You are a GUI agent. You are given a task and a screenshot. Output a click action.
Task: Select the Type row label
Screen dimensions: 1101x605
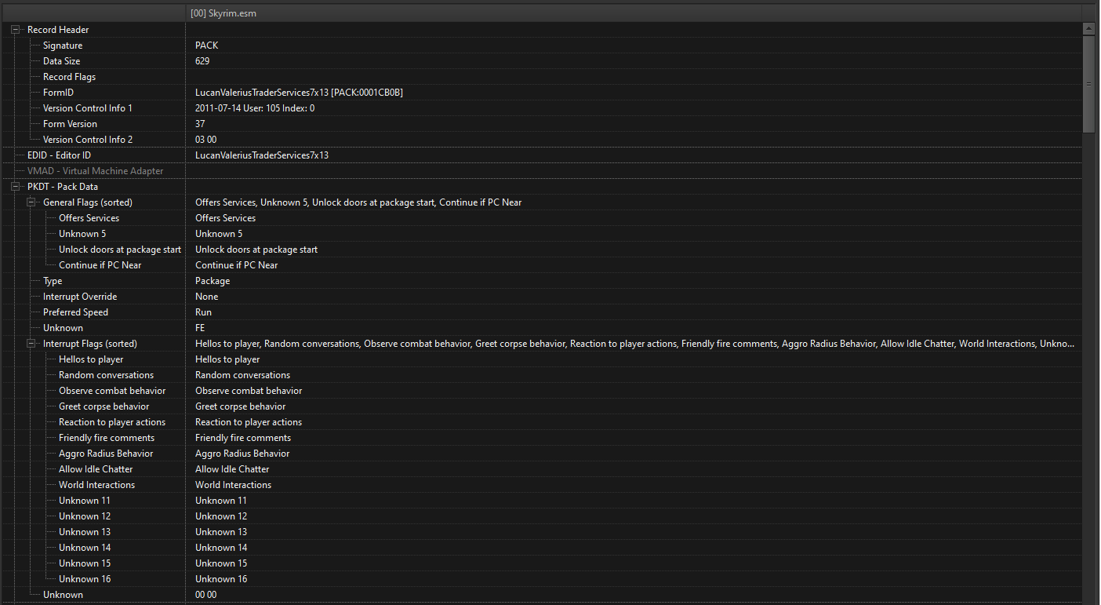[x=53, y=281]
